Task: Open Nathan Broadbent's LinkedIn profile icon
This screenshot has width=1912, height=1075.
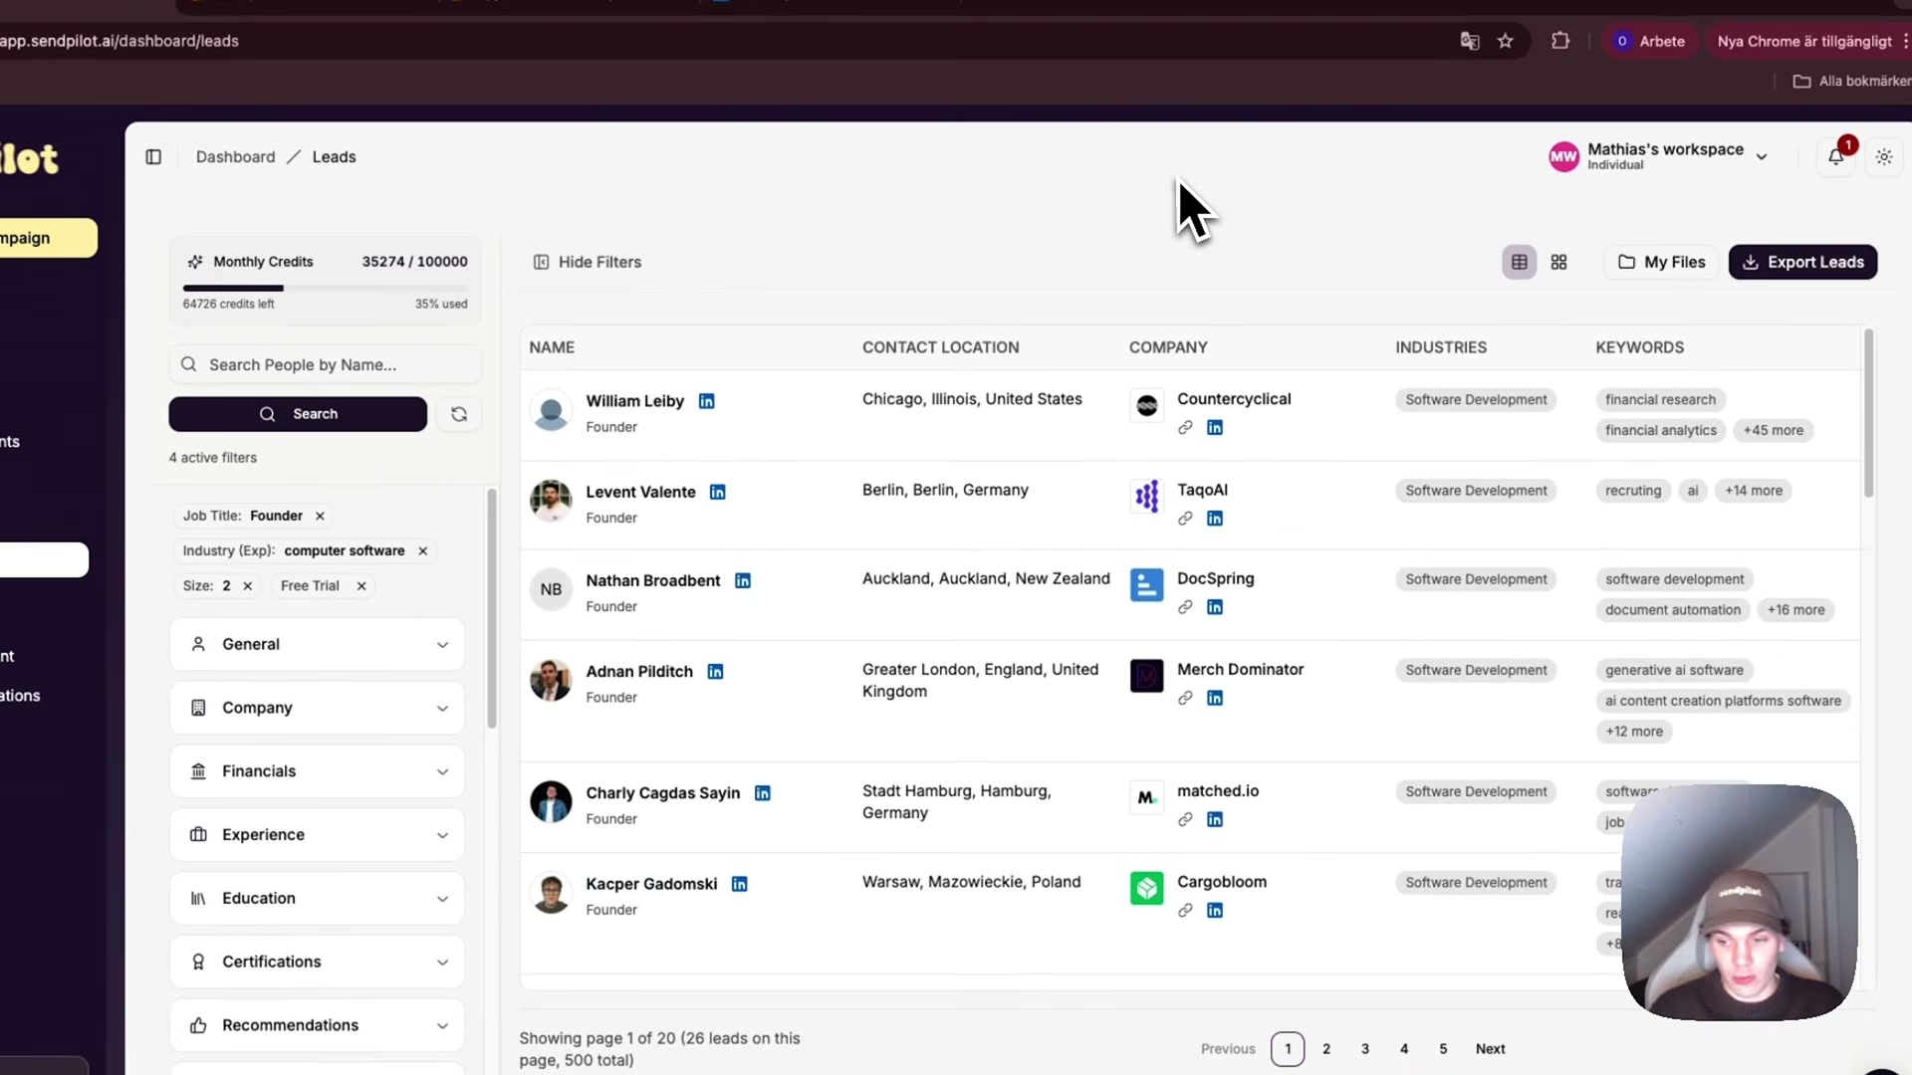Action: [x=743, y=581]
